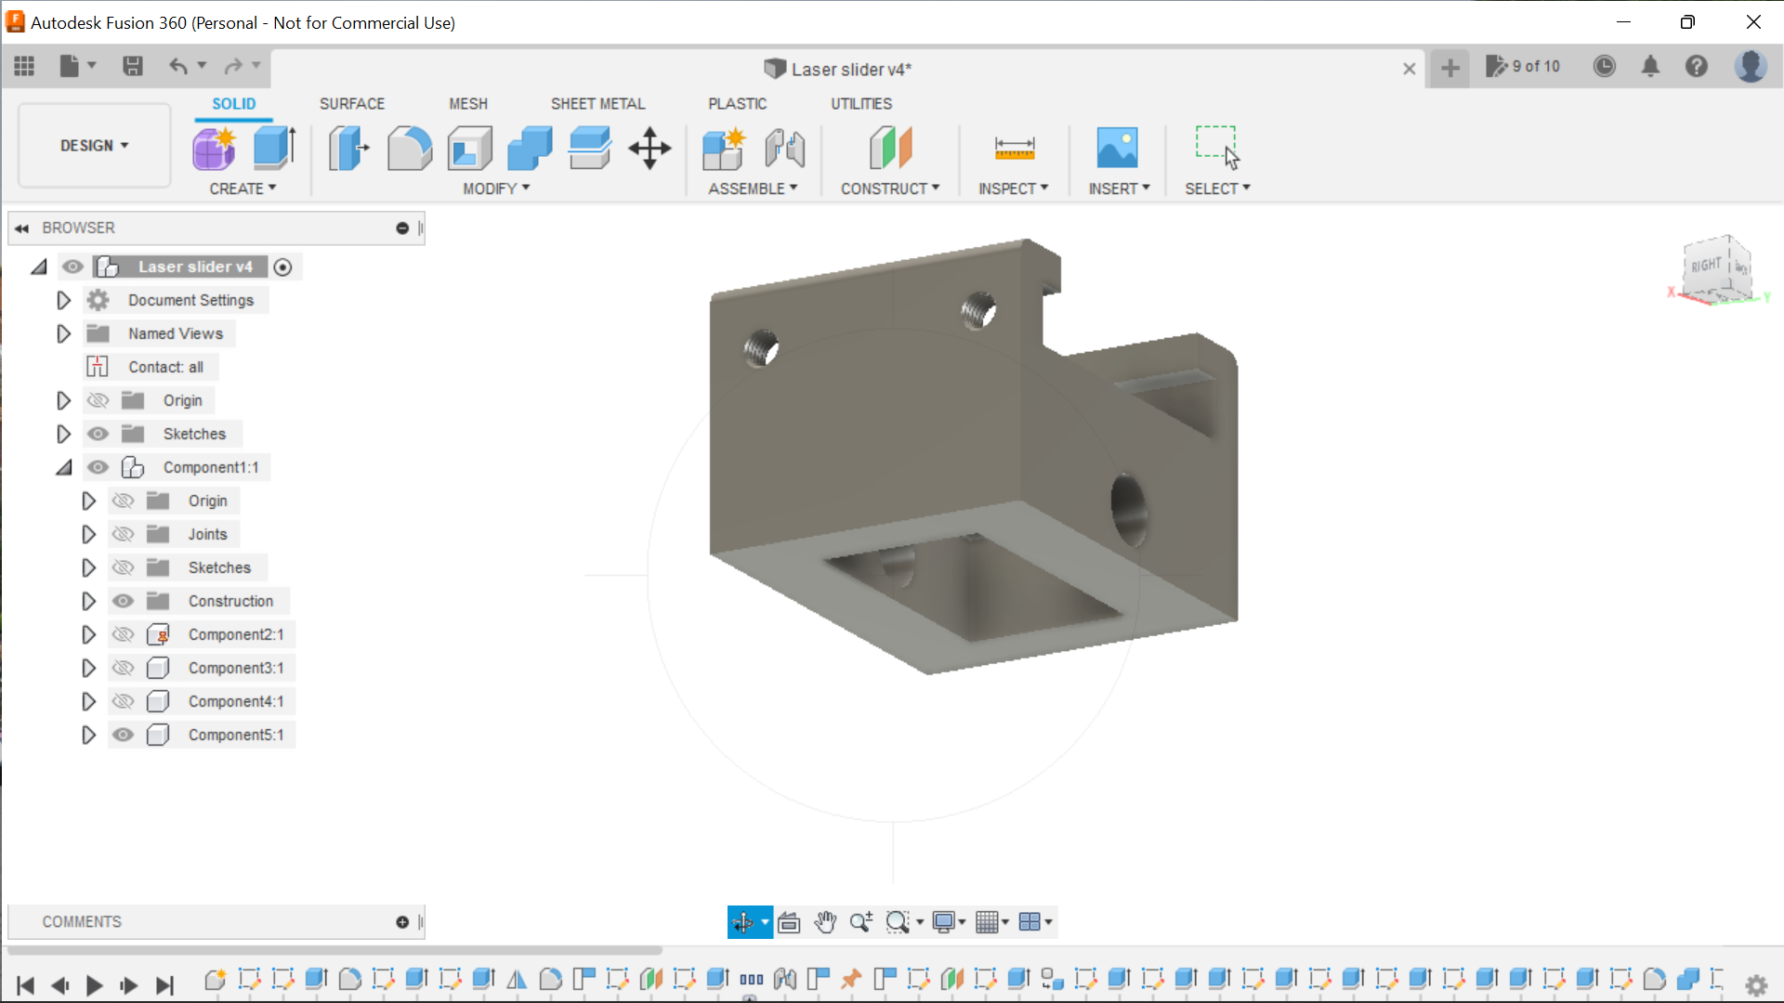The height and width of the screenshot is (1003, 1784).
Task: Jump to timeline beginning
Action: [x=26, y=985]
